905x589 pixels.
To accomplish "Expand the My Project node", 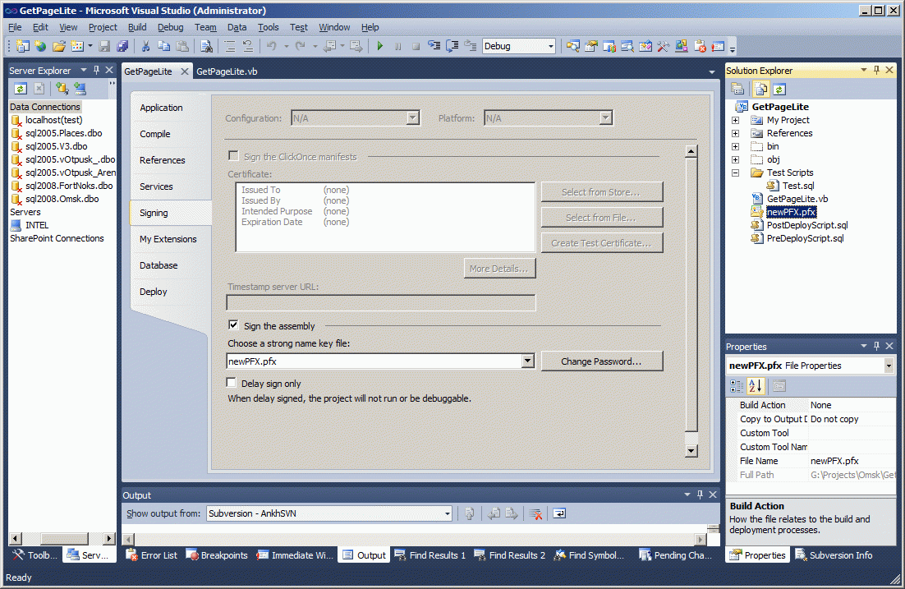I will [735, 120].
